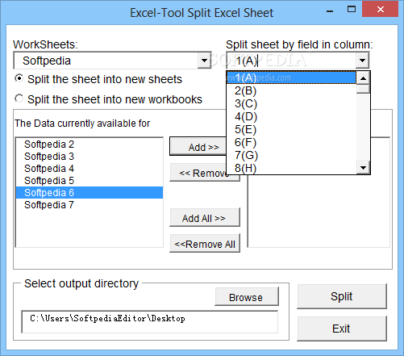
Task: Choose 5(E) in the column list
Action: tap(291, 129)
